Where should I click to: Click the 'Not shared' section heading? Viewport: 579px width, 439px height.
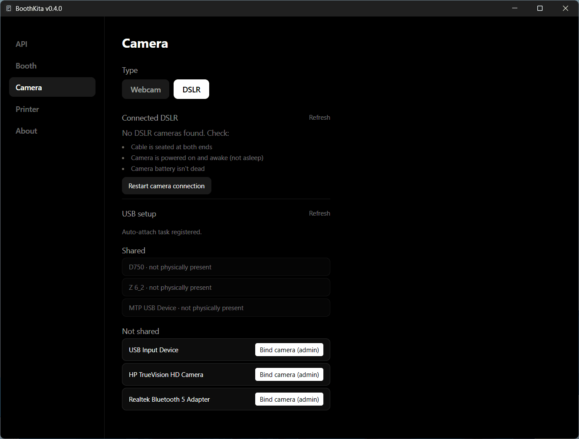pos(141,331)
